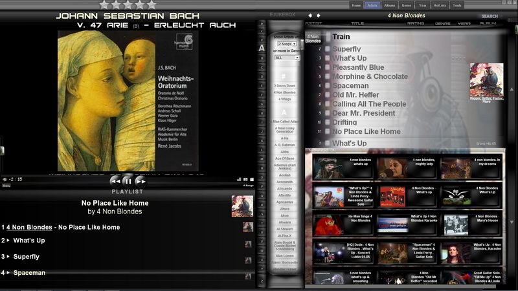The width and height of the screenshot is (518, 291).
Task: Jump to letter A in alphabet strip
Action: coord(262,48)
